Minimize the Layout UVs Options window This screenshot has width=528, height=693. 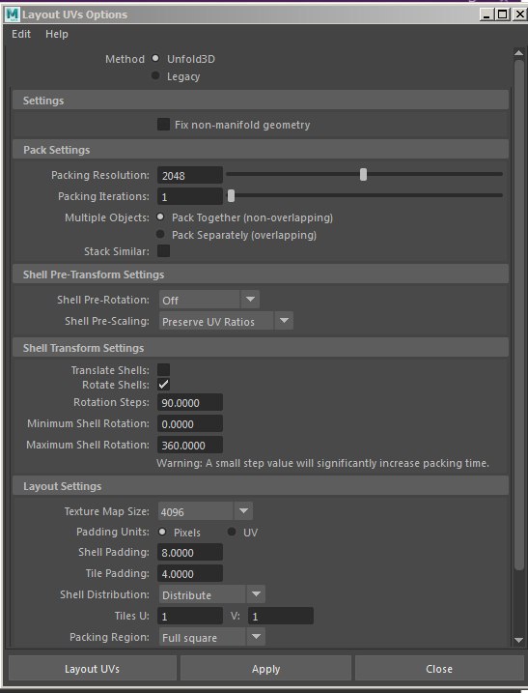[x=486, y=14]
